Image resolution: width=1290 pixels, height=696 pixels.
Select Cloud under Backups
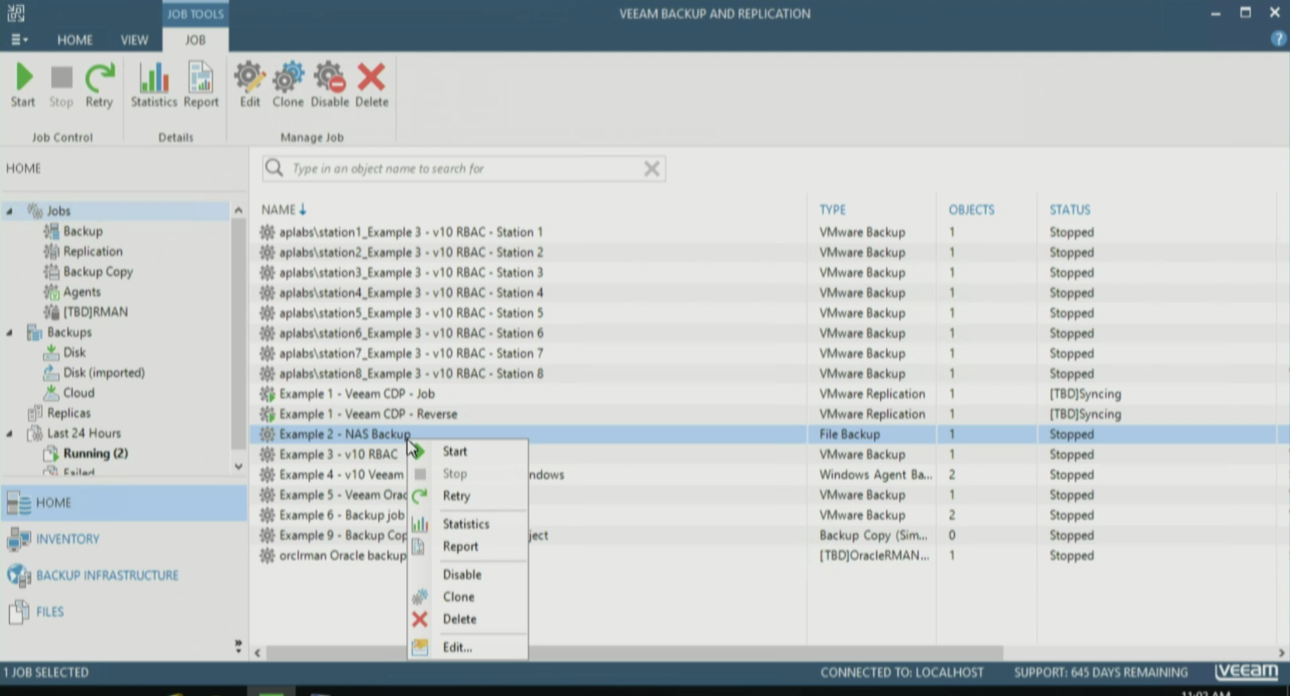point(78,392)
